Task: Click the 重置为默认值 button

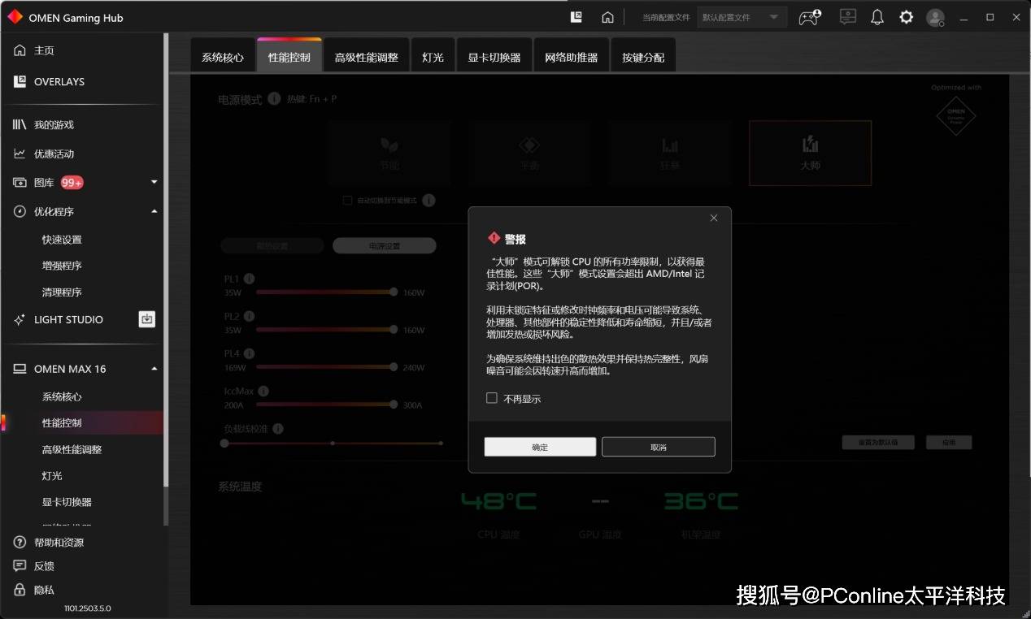Action: 878,443
